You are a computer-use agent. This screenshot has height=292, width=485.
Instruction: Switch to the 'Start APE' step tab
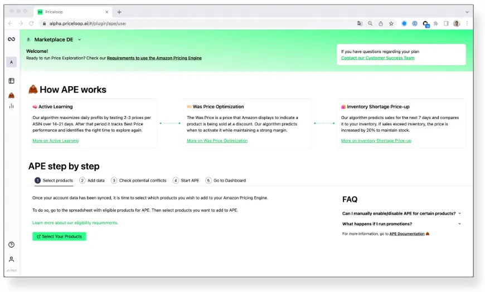click(x=186, y=181)
